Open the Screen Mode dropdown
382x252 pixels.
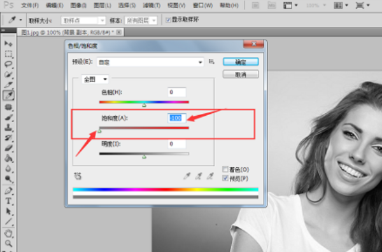point(362,5)
